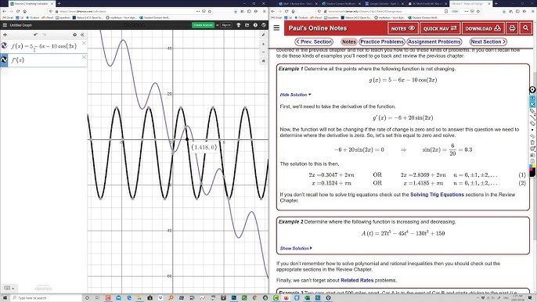Open the Desmos graph settings wrench
The height and width of the screenshot is (302, 537).
pos(263,34)
